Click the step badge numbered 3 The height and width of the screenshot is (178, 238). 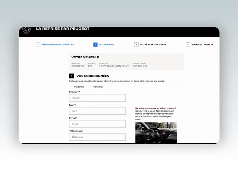136,44
